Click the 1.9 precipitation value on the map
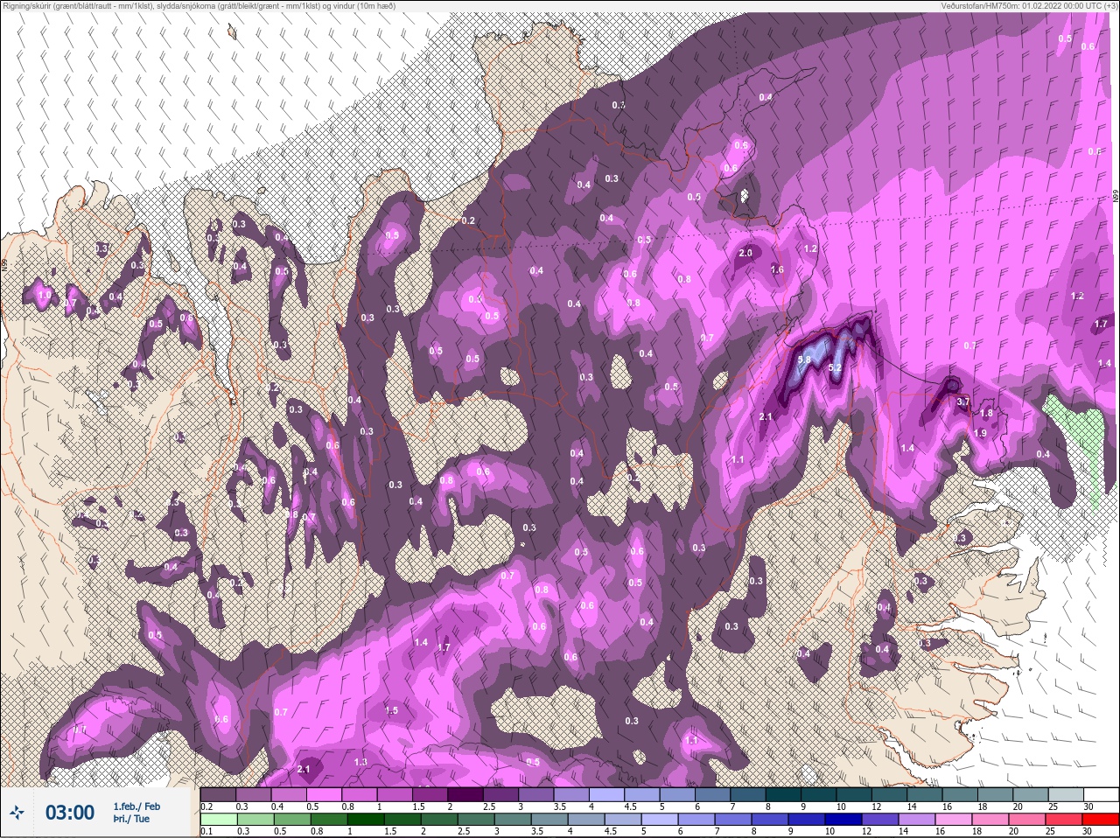The height and width of the screenshot is (838, 1120). coord(980,433)
